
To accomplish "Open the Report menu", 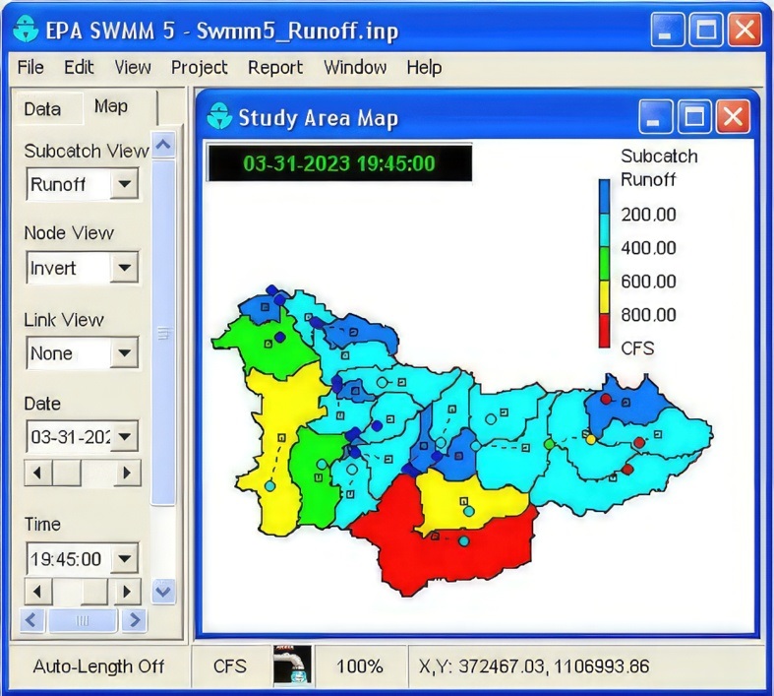I will pyautogui.click(x=275, y=67).
